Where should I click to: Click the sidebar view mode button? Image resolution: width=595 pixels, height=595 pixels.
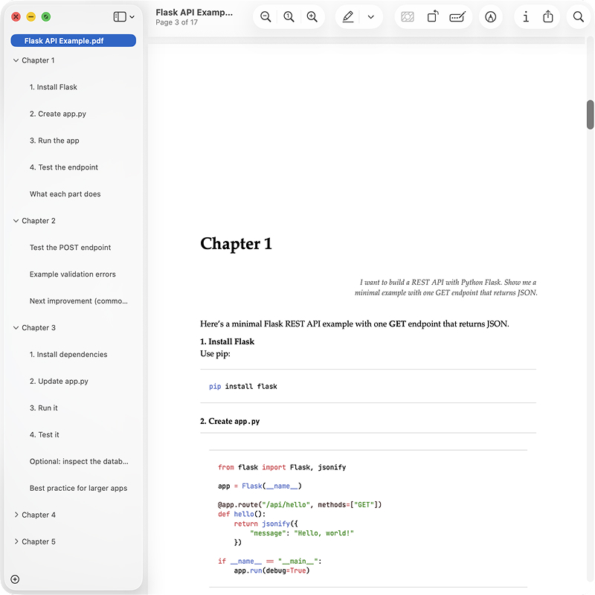120,16
